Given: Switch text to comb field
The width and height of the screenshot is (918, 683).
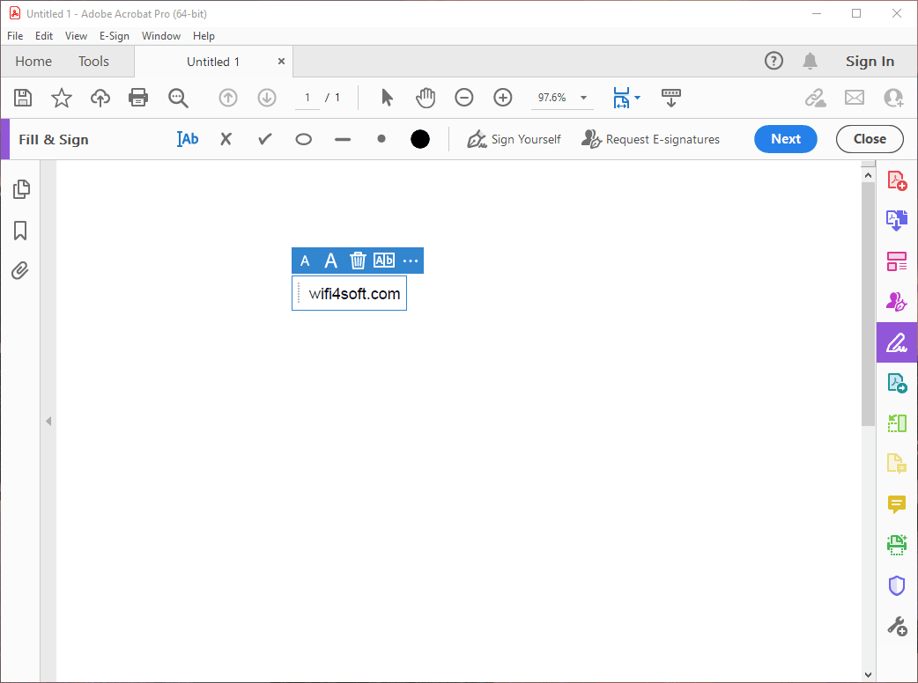Looking at the screenshot, I should tap(384, 261).
